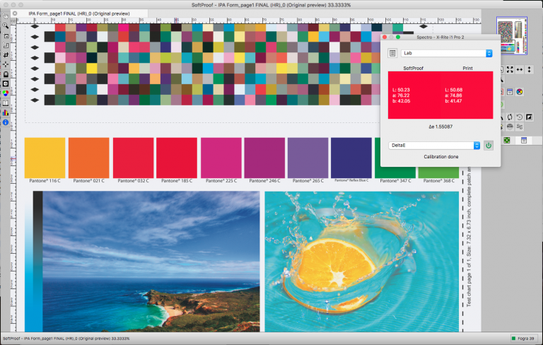Click the Pantone Reflex Blue C swatch

click(351, 158)
